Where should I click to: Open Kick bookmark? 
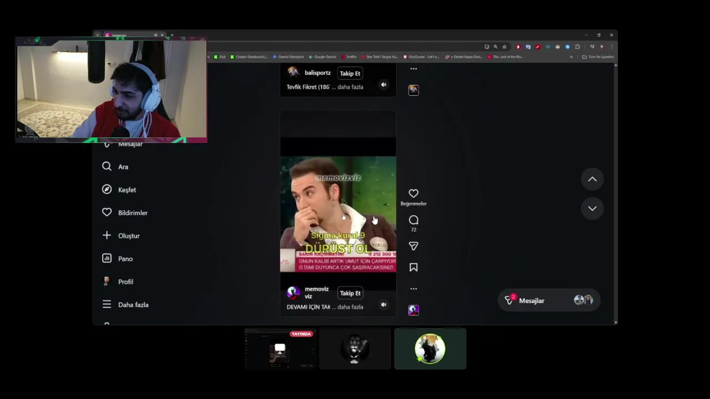[x=220, y=57]
